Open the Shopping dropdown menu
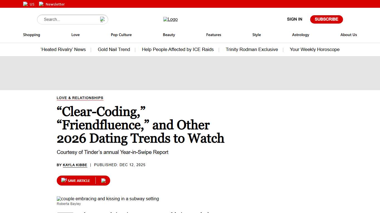 [x=31, y=35]
